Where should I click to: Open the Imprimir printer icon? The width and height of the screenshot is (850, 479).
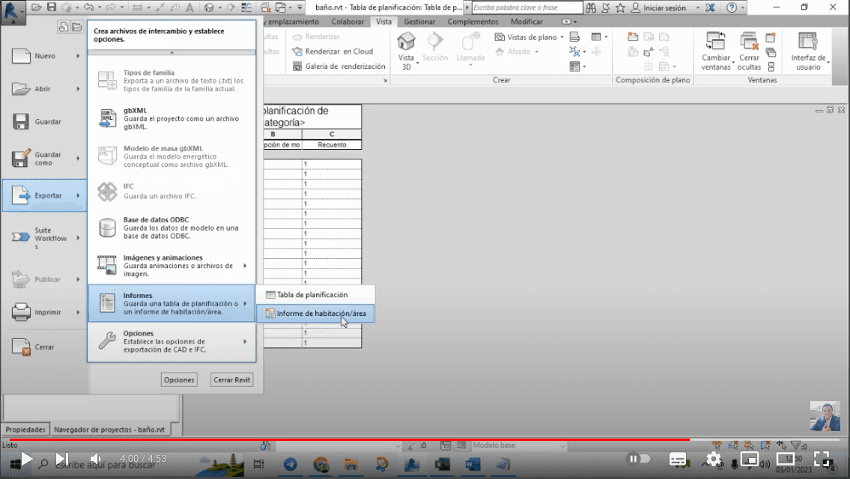click(21, 312)
